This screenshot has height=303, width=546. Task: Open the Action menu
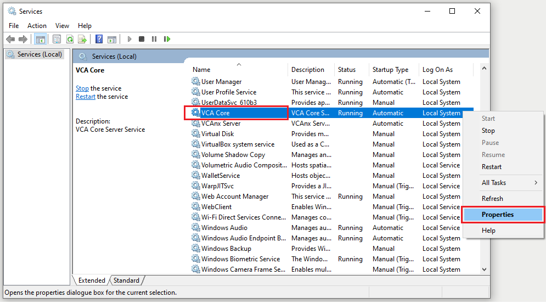coord(37,25)
